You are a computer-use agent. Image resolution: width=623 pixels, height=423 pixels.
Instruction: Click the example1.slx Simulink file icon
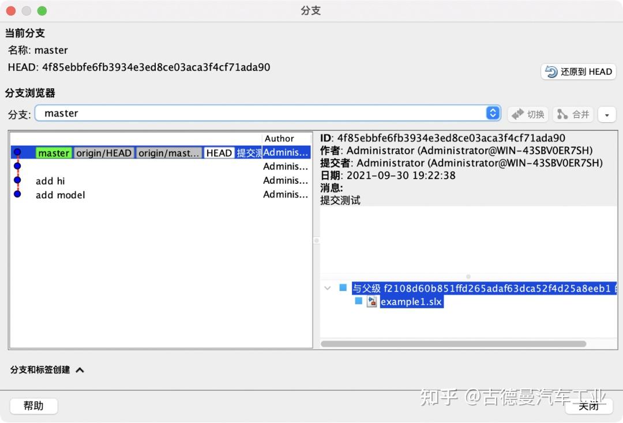click(372, 301)
